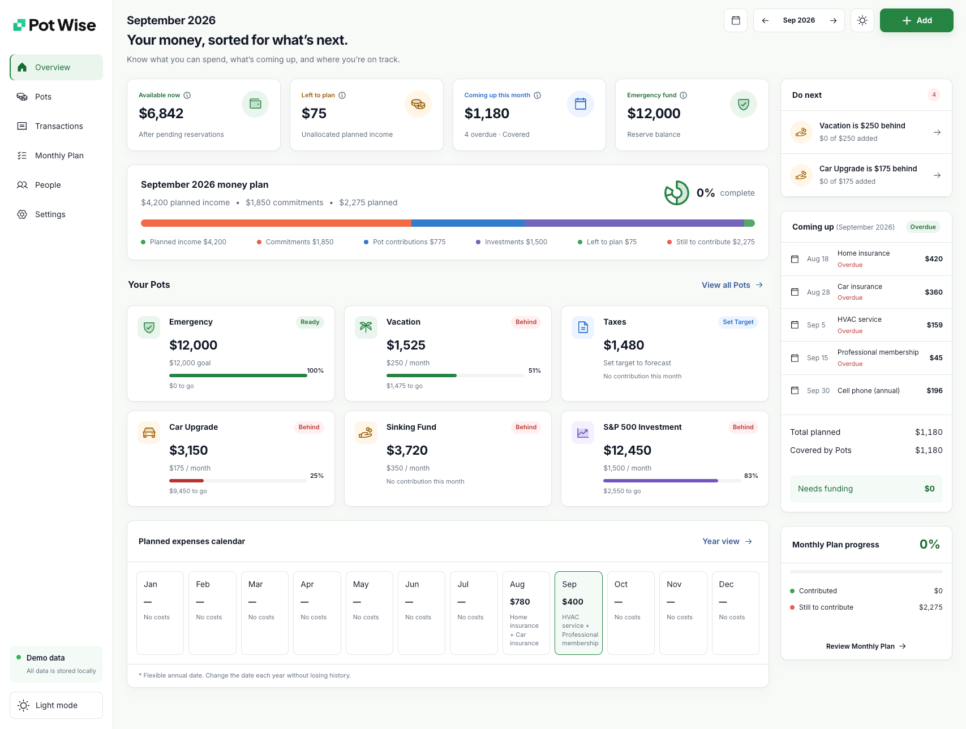Screen dimensions: 966x729
Task: Click info icon beside Coming up this month
Action: pyautogui.click(x=538, y=95)
